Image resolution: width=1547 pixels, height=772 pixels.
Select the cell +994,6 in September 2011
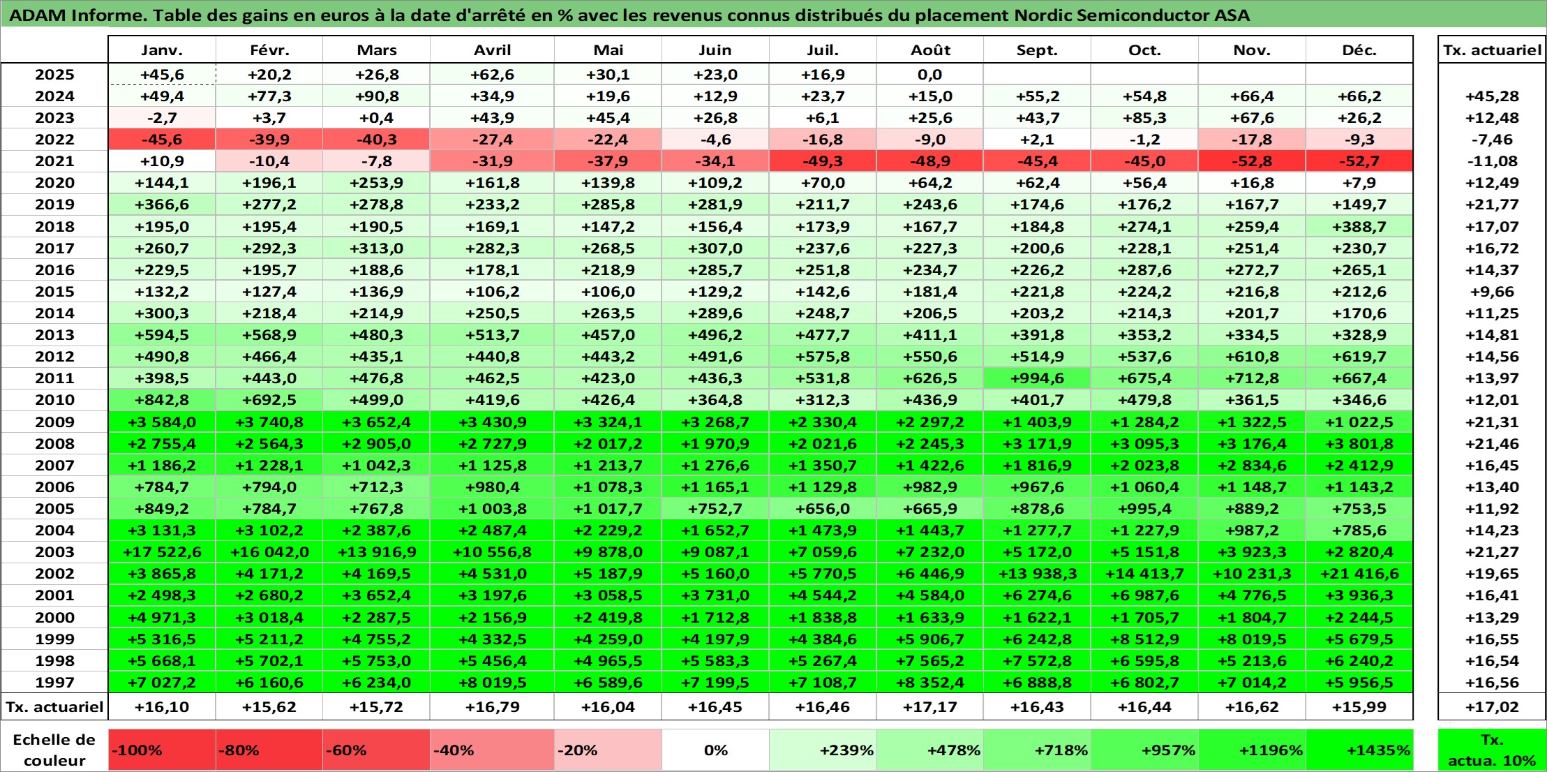click(1037, 378)
